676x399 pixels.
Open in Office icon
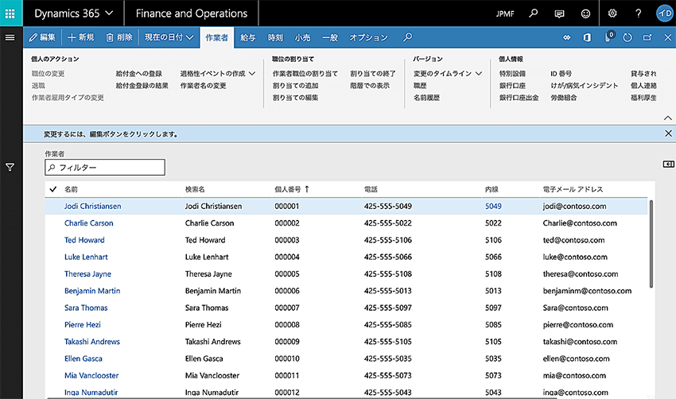coord(587,37)
